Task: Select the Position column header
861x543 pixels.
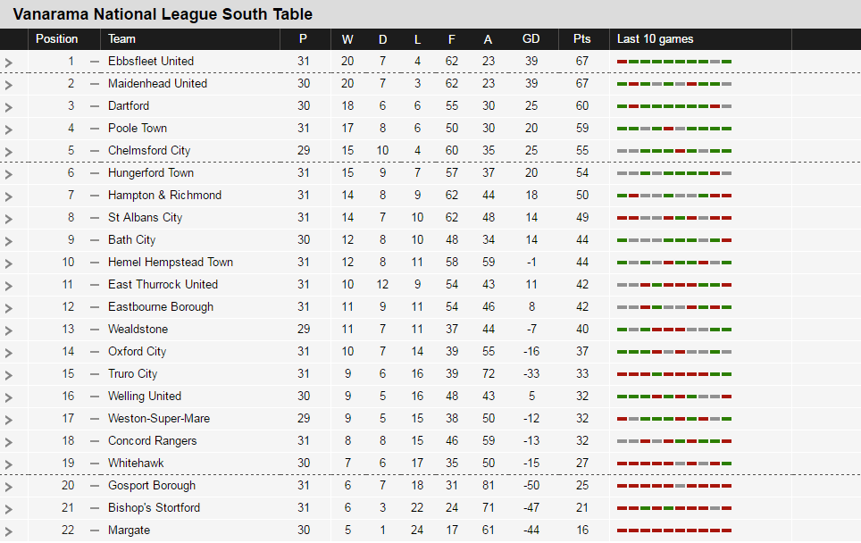Action: [x=57, y=39]
